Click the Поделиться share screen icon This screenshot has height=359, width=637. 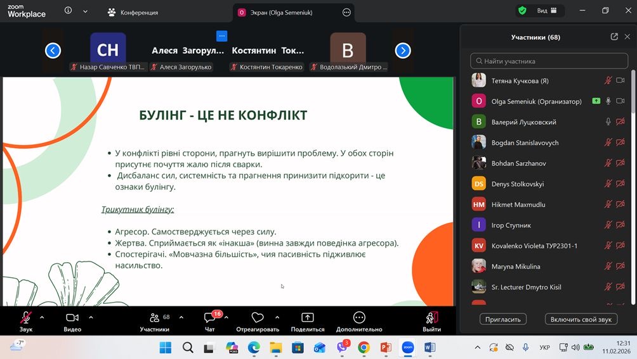tap(308, 318)
